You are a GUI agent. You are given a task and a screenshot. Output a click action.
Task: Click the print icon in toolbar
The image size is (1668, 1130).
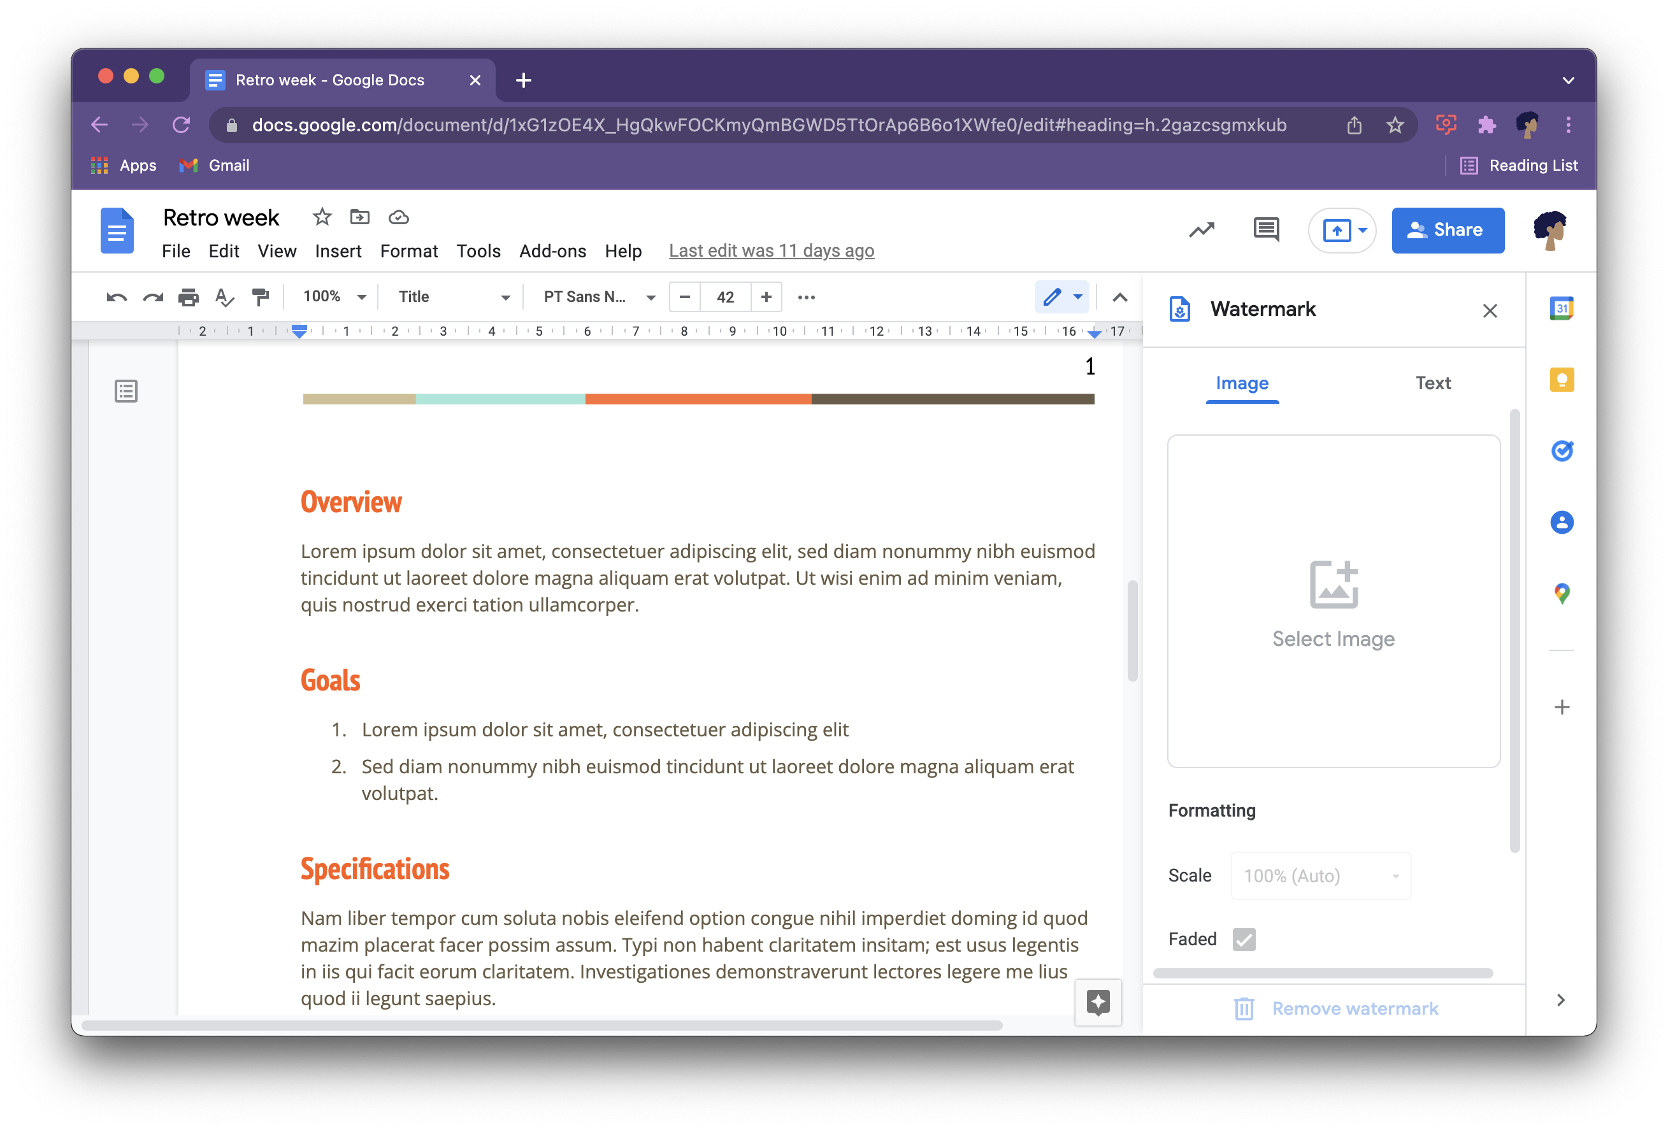[187, 297]
